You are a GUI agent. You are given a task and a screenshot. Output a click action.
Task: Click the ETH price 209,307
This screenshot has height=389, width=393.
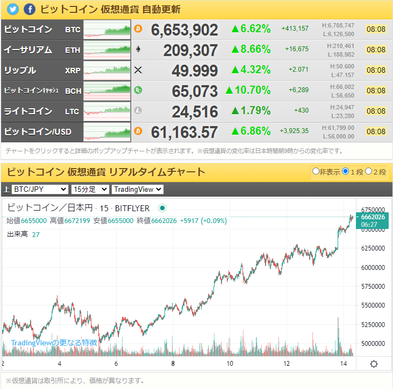click(x=190, y=50)
